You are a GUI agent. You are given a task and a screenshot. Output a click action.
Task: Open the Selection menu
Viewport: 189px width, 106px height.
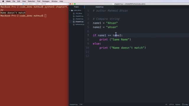coord(31,1)
